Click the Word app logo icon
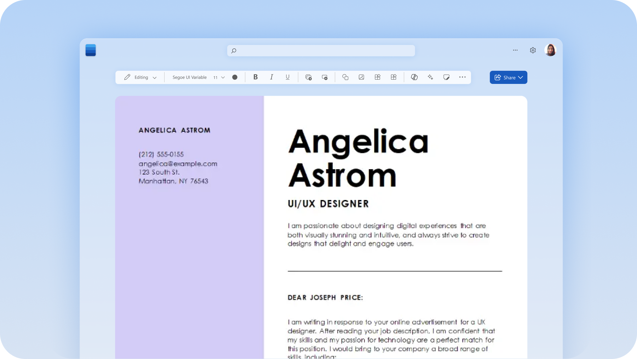The image size is (637, 359). pyautogui.click(x=91, y=50)
